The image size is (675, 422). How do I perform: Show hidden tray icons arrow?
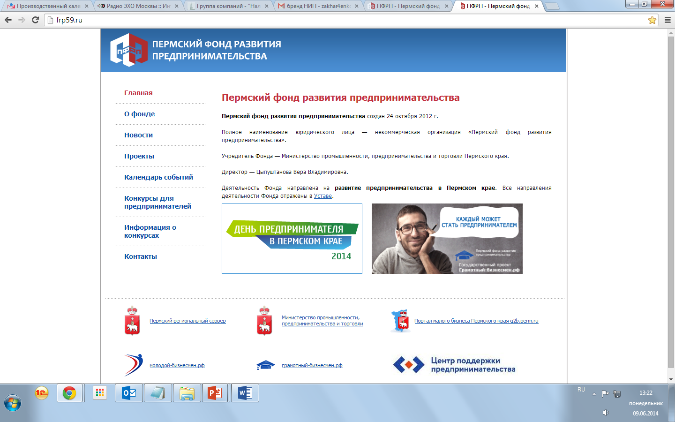pos(594,394)
